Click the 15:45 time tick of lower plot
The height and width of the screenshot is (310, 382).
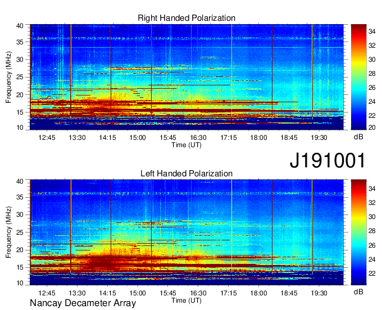(x=168, y=293)
